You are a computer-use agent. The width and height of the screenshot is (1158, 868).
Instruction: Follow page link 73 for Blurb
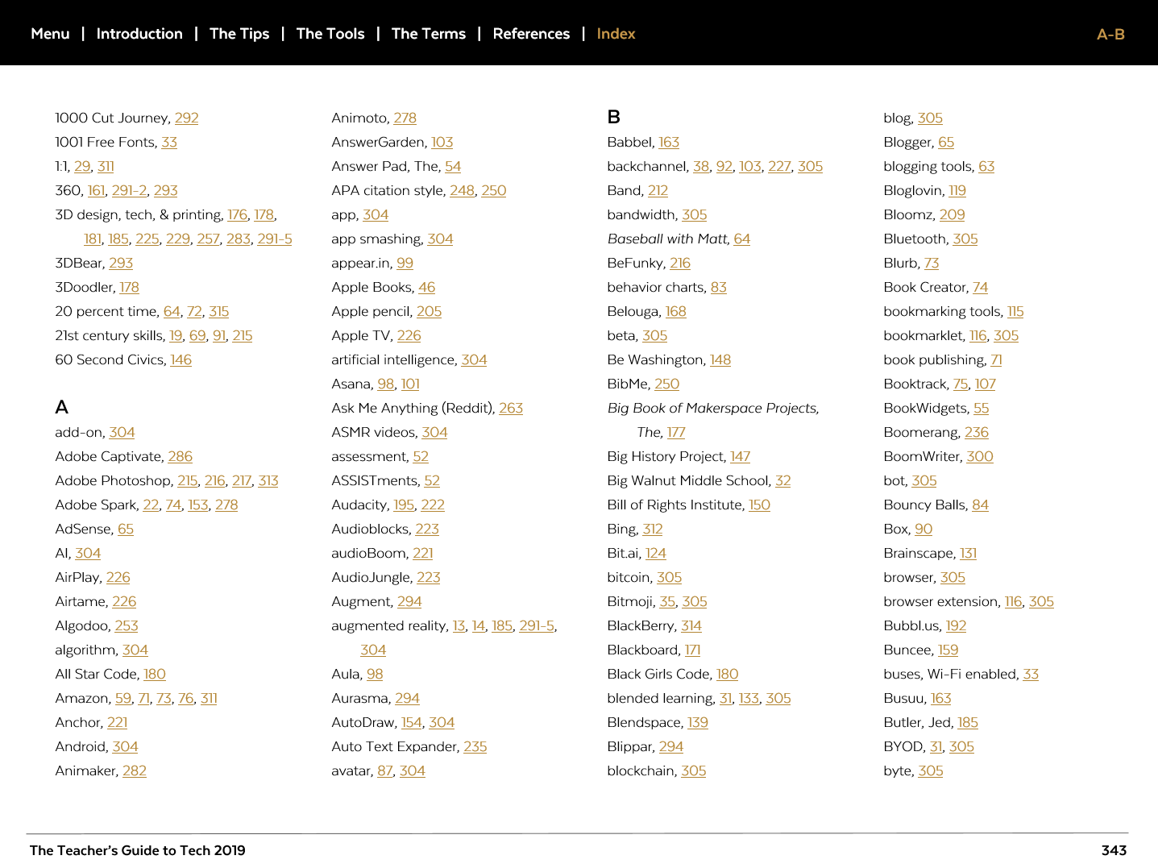click(x=932, y=263)
